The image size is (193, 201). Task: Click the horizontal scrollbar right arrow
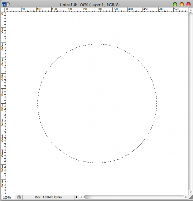point(186,197)
